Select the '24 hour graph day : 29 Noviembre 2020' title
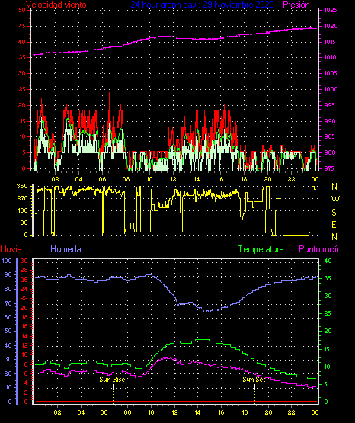 point(202,5)
